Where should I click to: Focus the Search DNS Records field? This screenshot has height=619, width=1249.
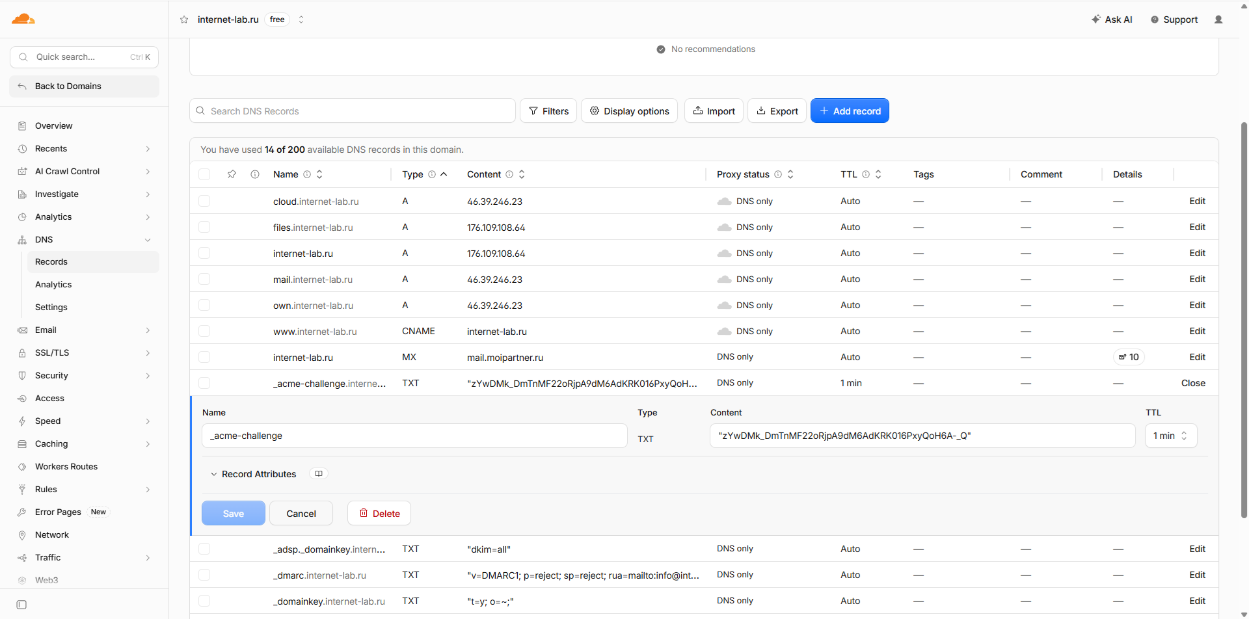coord(353,111)
